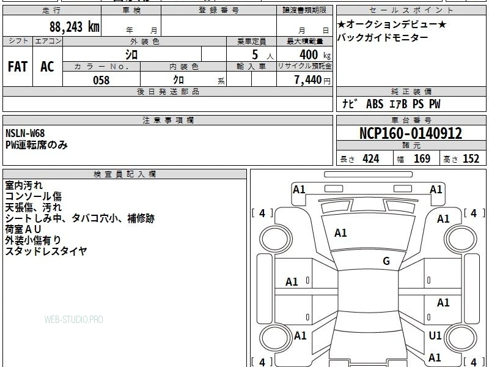Select the セールスポイント header
The width and height of the screenshot is (489, 367).
(x=411, y=10)
